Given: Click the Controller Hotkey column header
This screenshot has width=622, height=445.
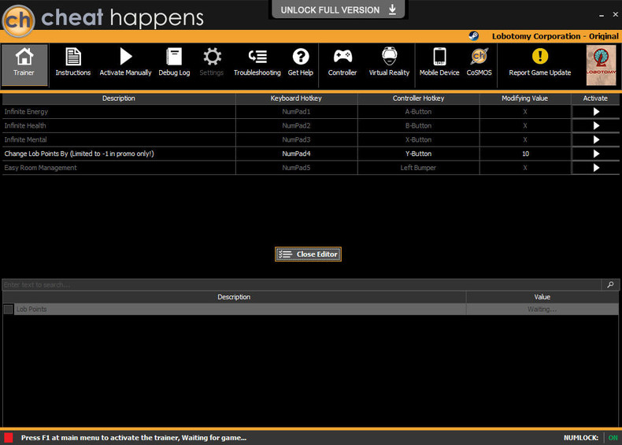Looking at the screenshot, I should click(x=419, y=98).
